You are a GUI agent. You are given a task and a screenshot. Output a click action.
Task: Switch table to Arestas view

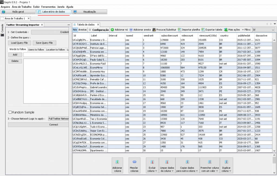(83, 30)
